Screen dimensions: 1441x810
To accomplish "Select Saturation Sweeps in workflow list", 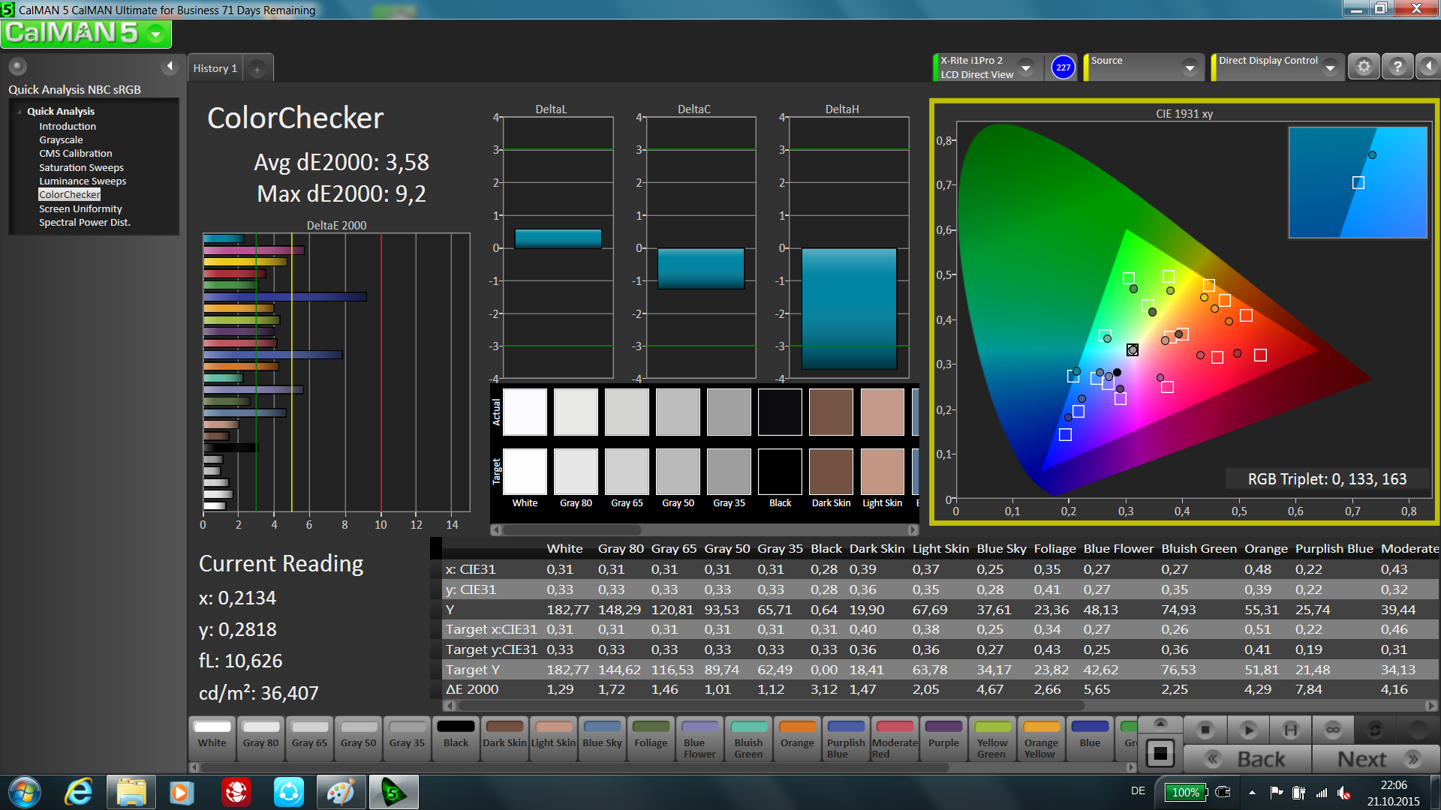I will point(81,167).
